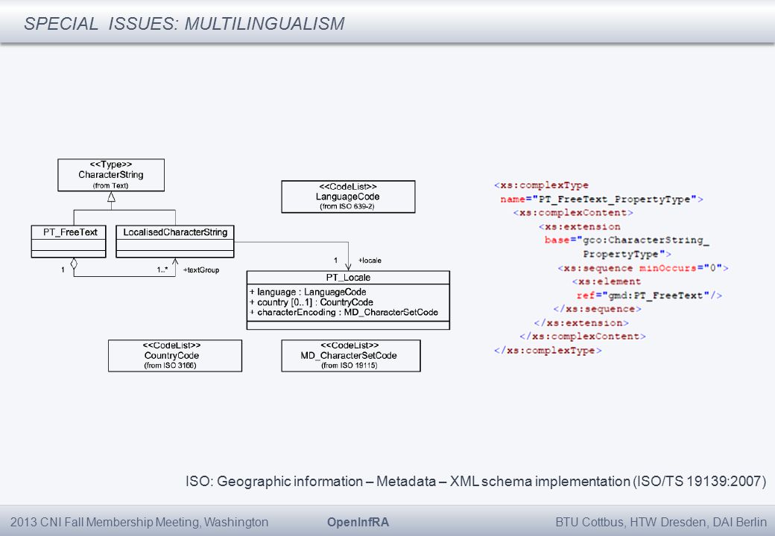
Task: Click the ref="gmd:PT_FreeText" code line
Action: click(x=649, y=296)
